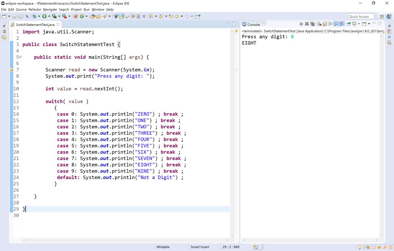Click the Search flashlight toolbar icon

click(105, 16)
